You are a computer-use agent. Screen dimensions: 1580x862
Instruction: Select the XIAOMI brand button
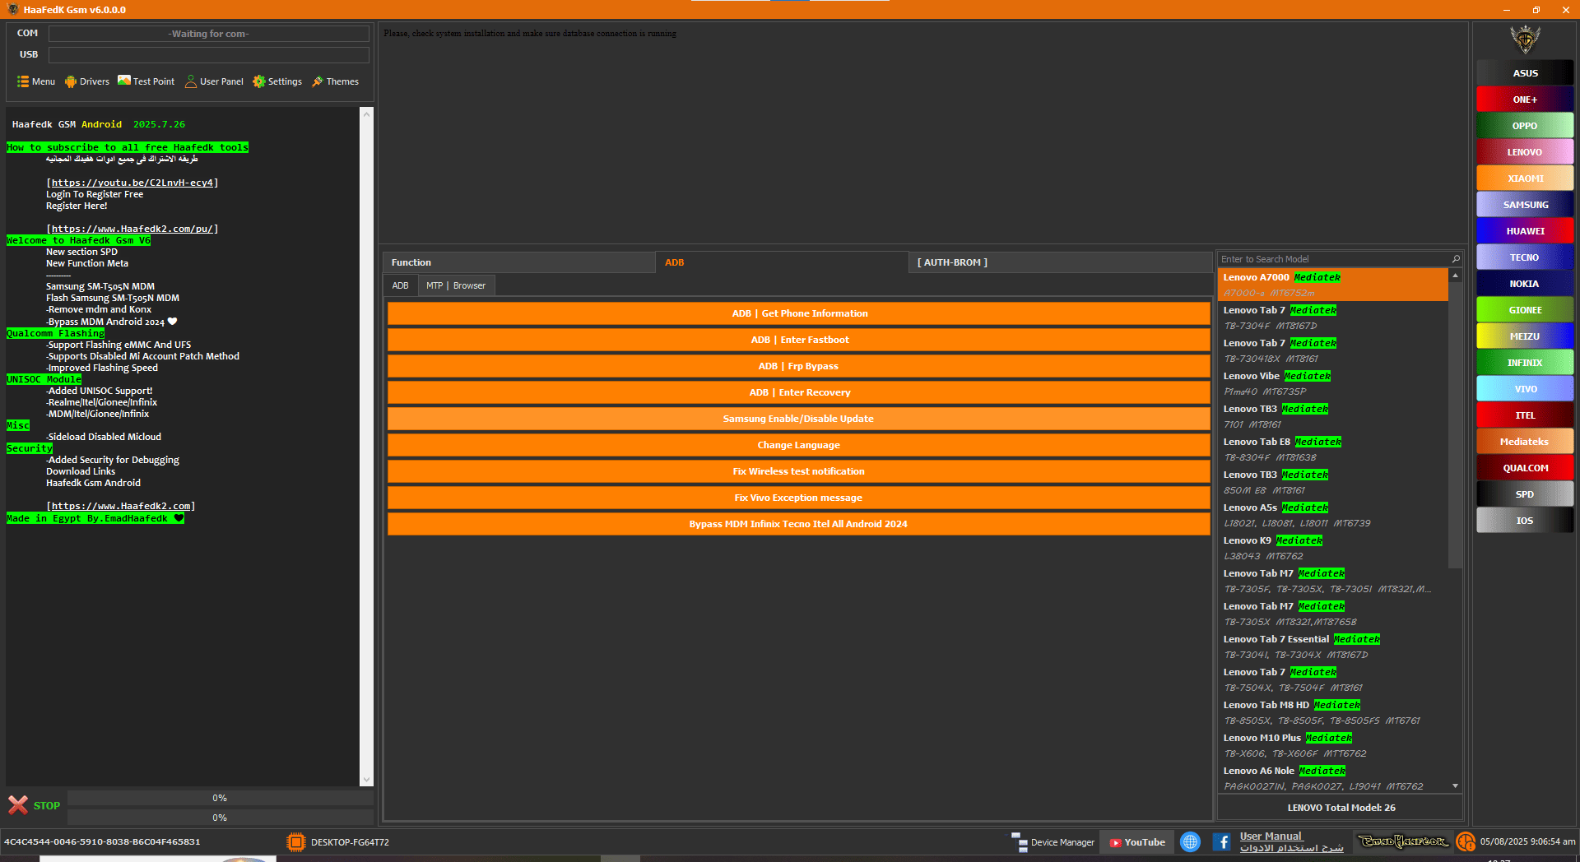[1525, 178]
